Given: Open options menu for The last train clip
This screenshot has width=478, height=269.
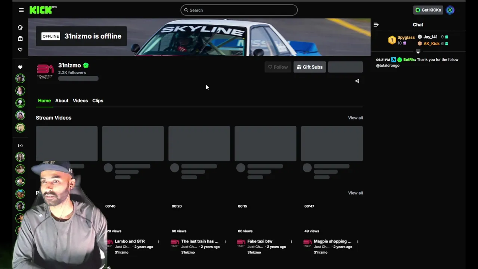Looking at the screenshot, I should (225, 242).
